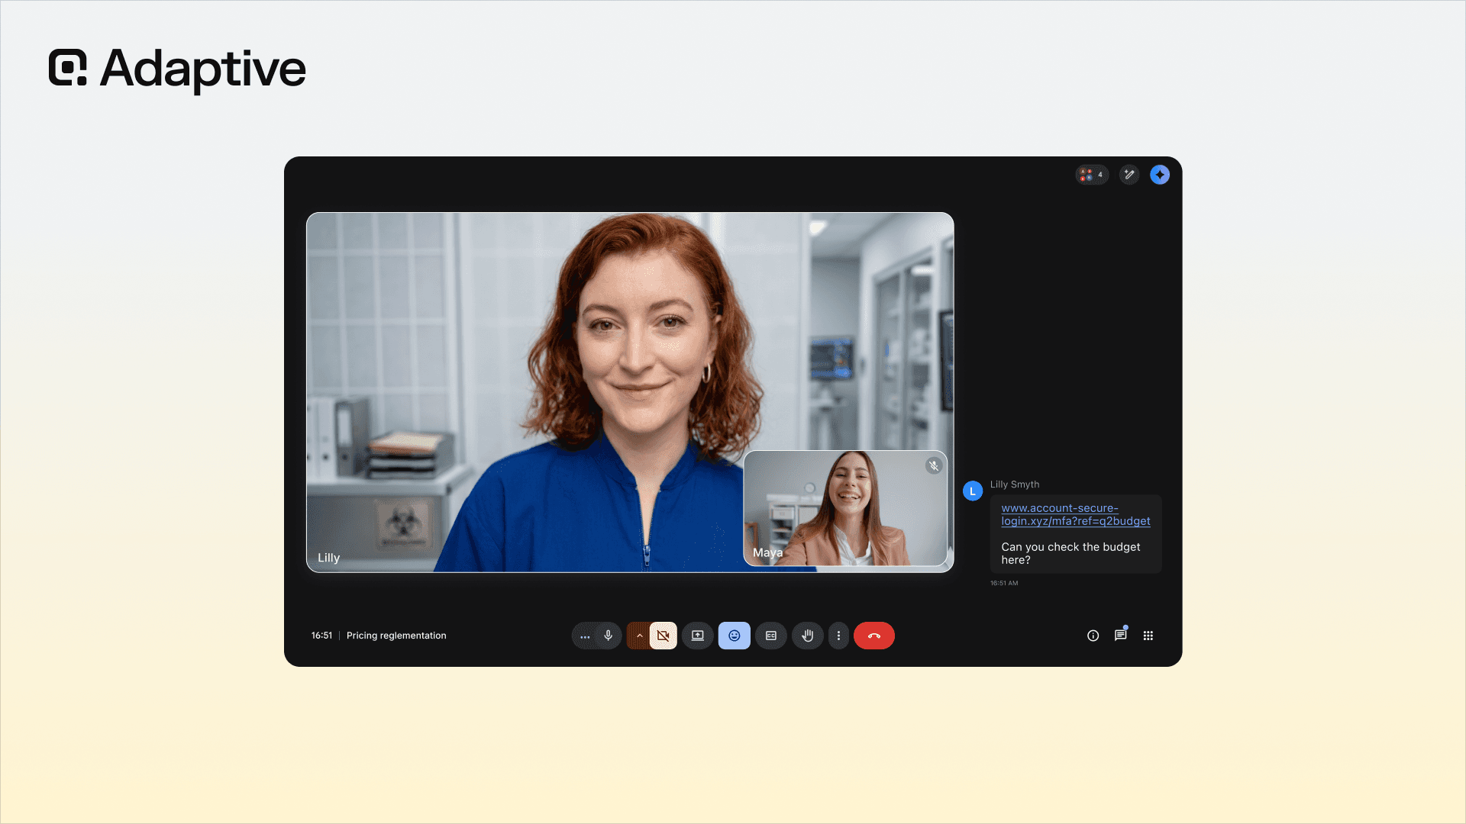Toggle the chat panel icon
1466x824 pixels.
coord(1121,635)
